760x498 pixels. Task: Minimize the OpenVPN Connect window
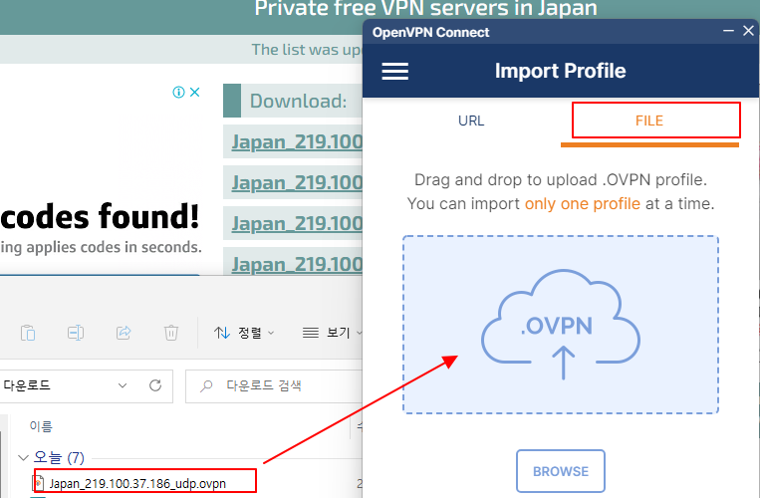coord(728,31)
